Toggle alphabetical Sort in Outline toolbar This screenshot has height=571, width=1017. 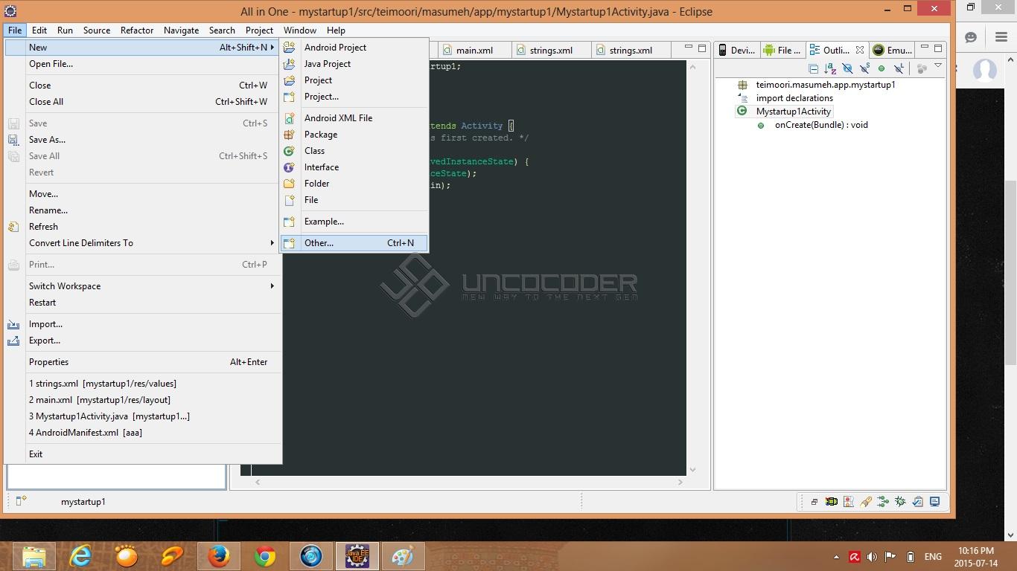point(830,69)
